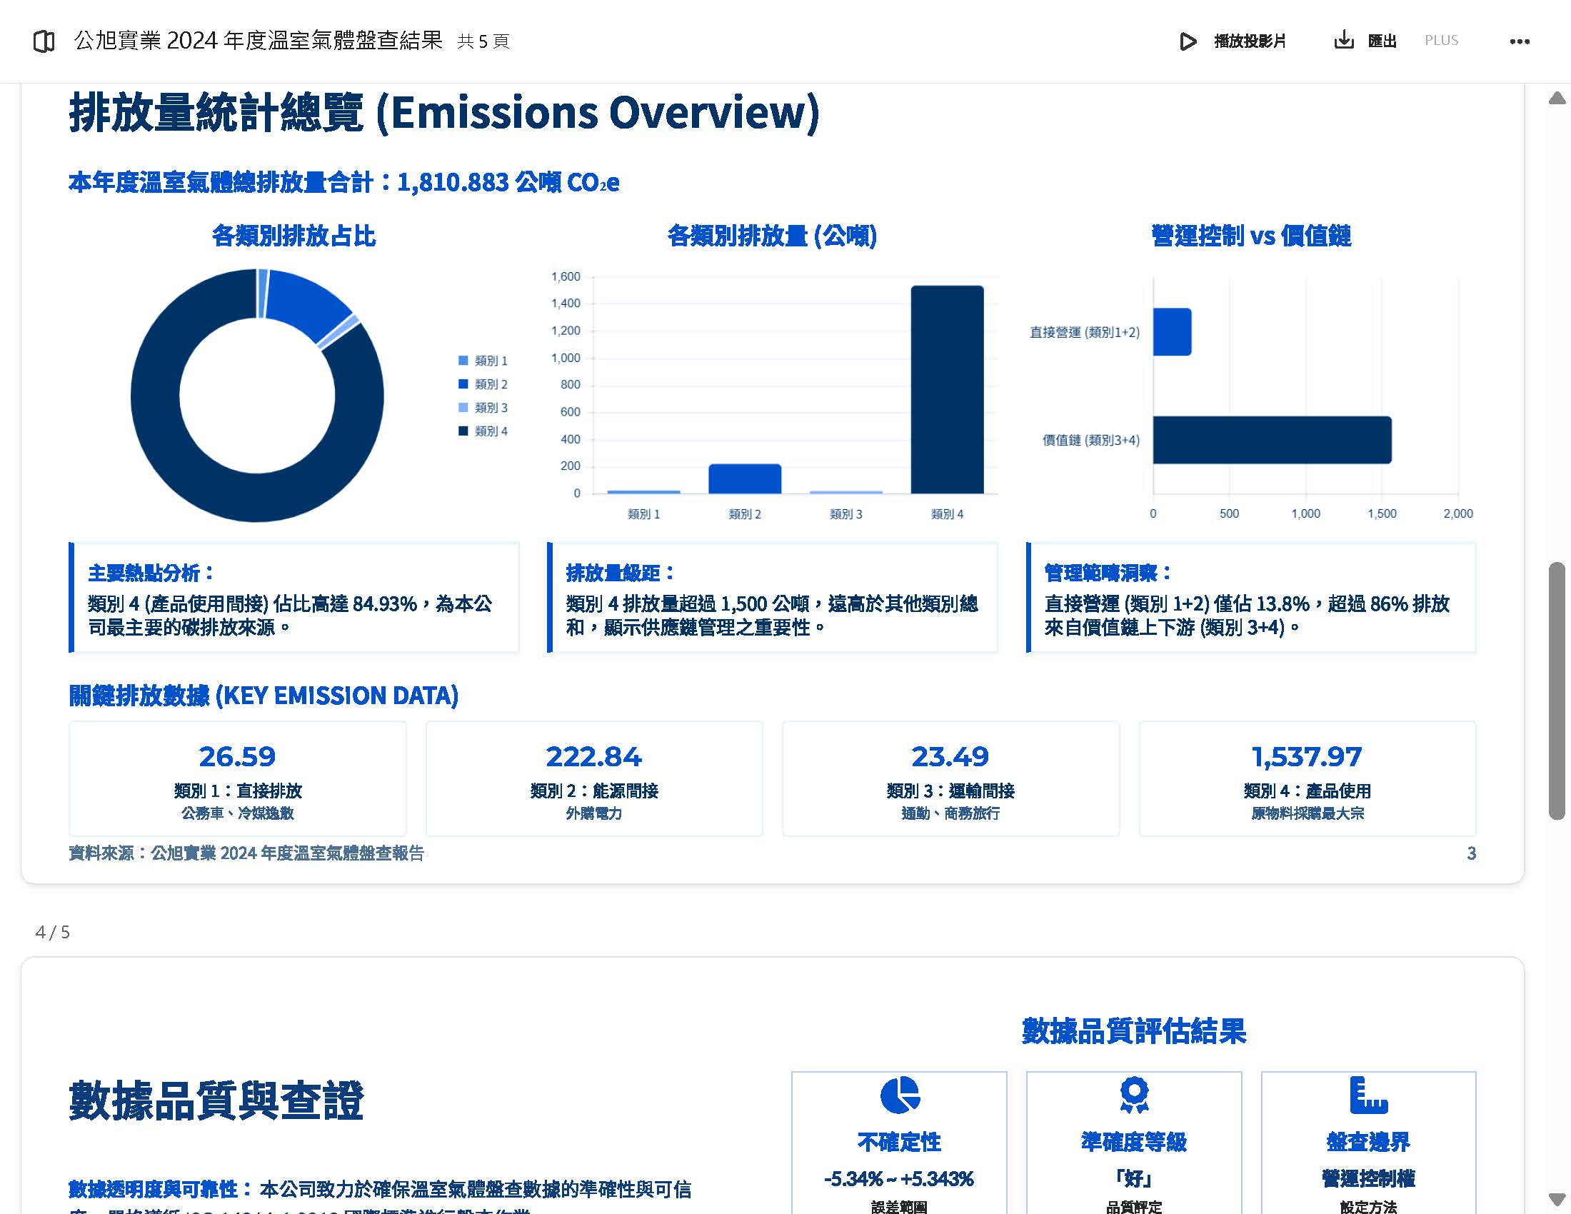Click the 播放投影片 text button
1571x1214 pixels.
(1250, 41)
